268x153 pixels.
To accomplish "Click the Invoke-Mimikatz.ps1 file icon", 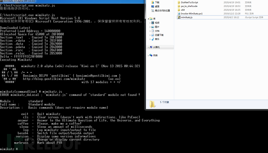I will point(179,14).
